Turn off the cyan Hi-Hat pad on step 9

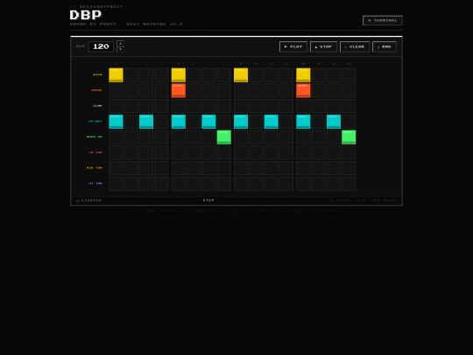coord(241,122)
